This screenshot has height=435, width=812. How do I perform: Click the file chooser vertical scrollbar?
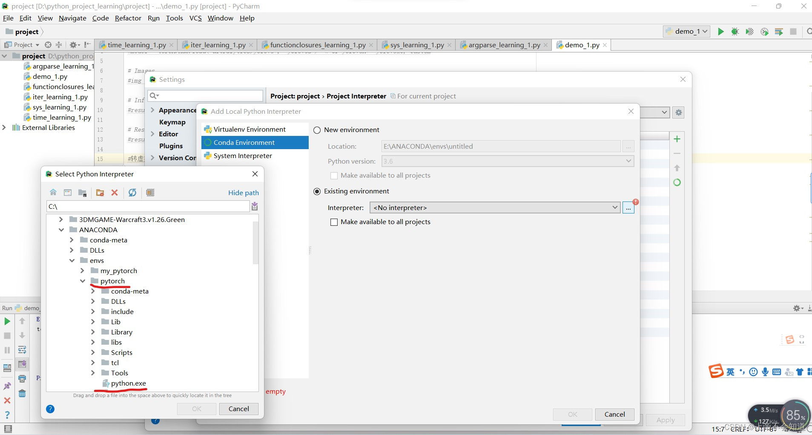point(255,243)
